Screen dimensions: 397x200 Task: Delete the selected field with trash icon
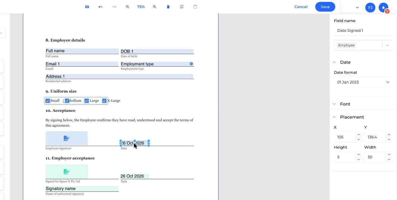tap(168, 7)
